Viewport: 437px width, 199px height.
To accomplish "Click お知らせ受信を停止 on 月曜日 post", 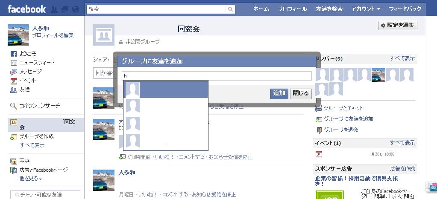I will [x=214, y=194].
